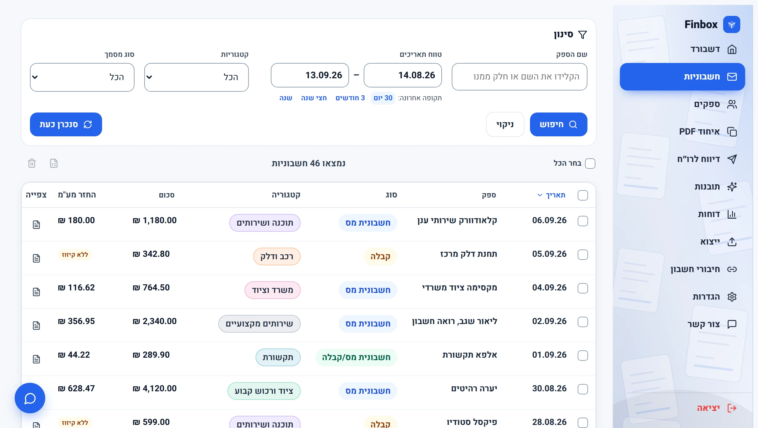Image resolution: width=758 pixels, height=428 pixels.
Task: Click the ניקוי clear button
Action: [505, 124]
